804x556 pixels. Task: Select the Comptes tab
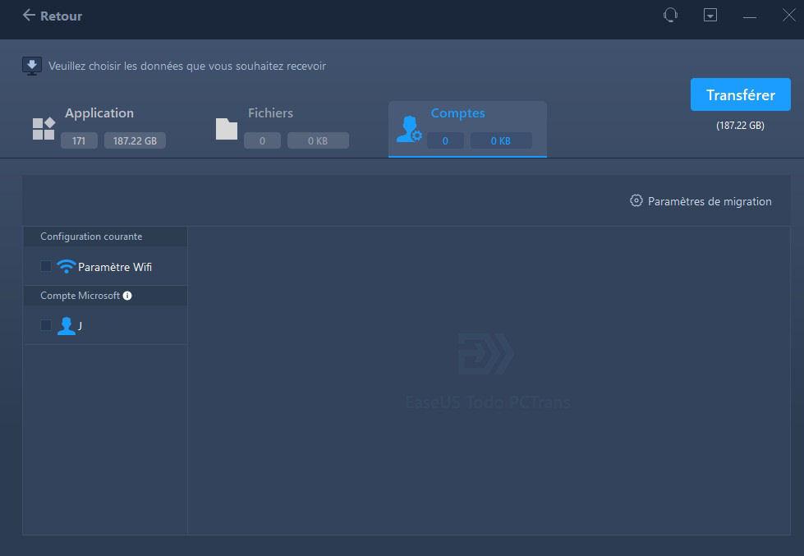467,129
